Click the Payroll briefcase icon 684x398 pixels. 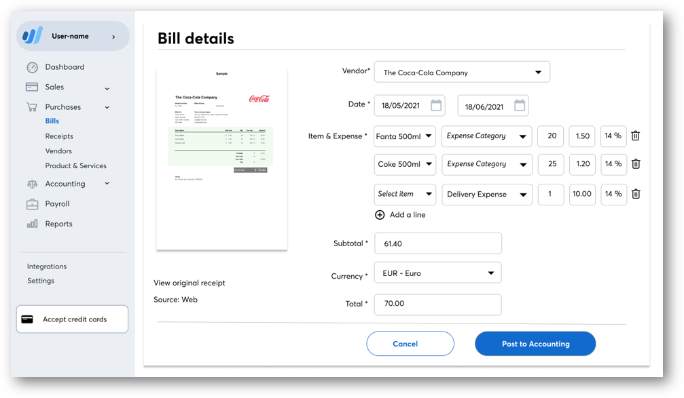click(32, 204)
